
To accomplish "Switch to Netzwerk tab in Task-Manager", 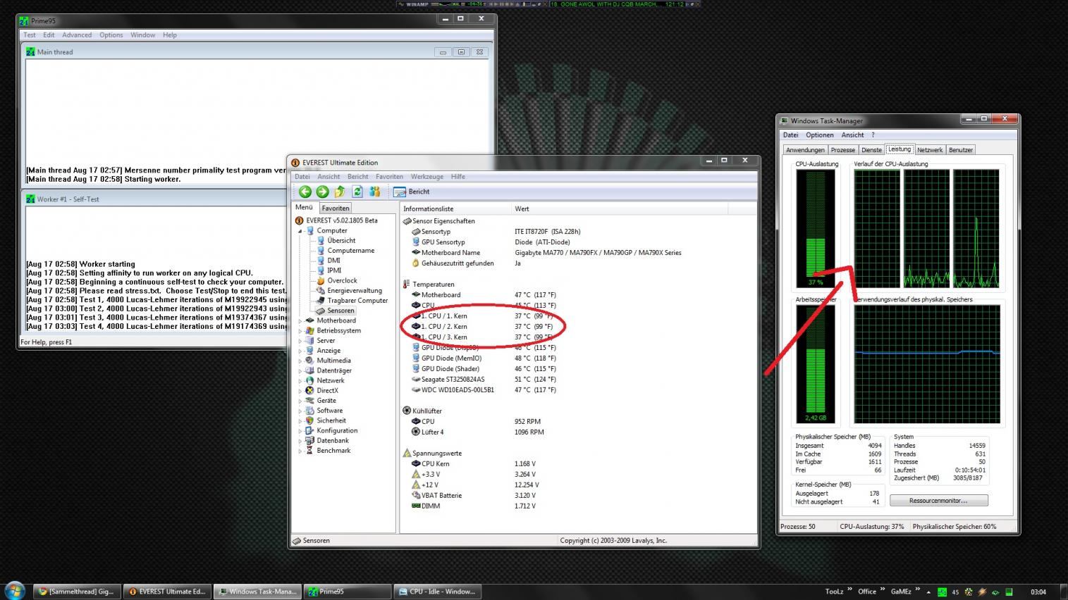I will pyautogui.click(x=930, y=150).
